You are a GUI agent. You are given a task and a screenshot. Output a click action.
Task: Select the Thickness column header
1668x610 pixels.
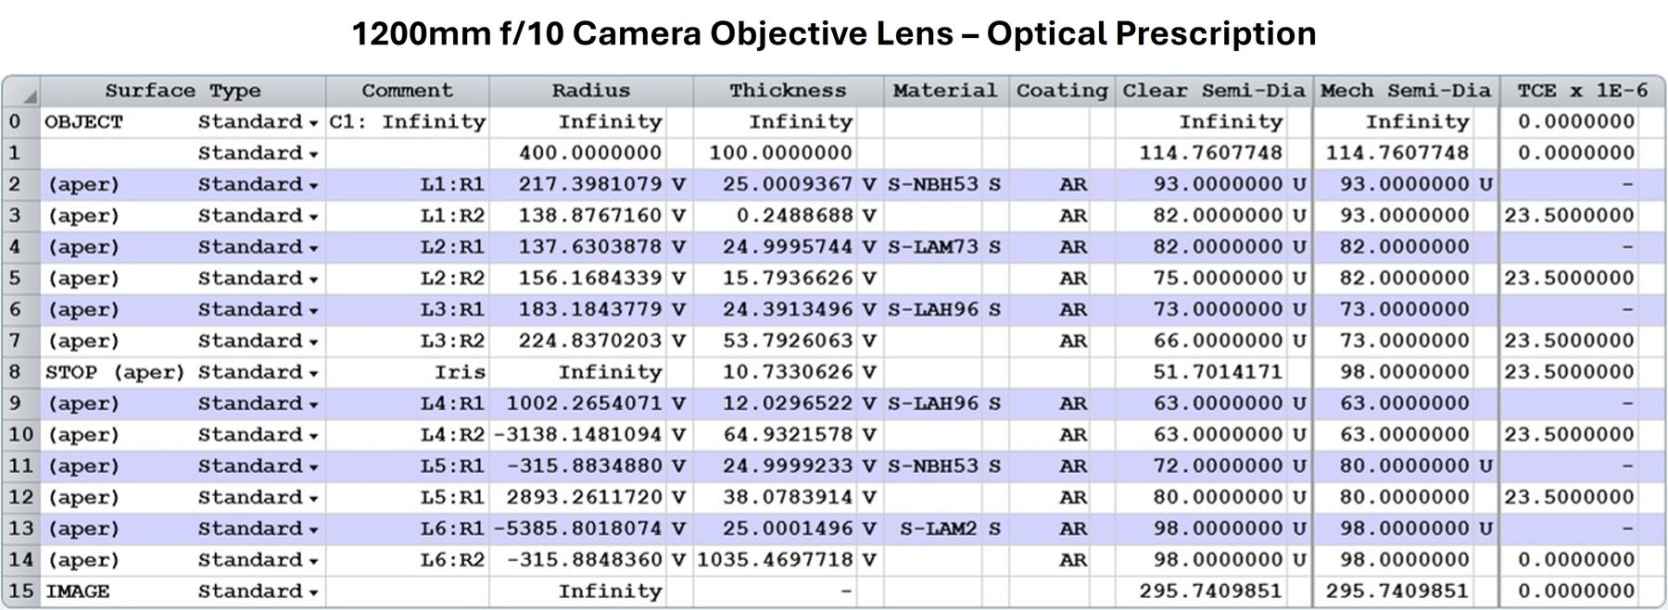788,91
